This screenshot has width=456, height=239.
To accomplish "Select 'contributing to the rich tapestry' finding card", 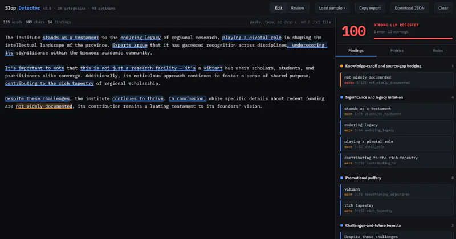I will coord(397,160).
